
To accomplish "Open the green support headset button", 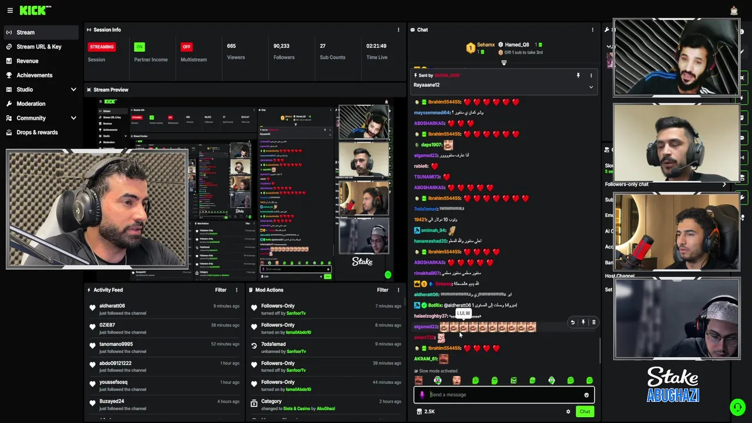I will (x=738, y=407).
